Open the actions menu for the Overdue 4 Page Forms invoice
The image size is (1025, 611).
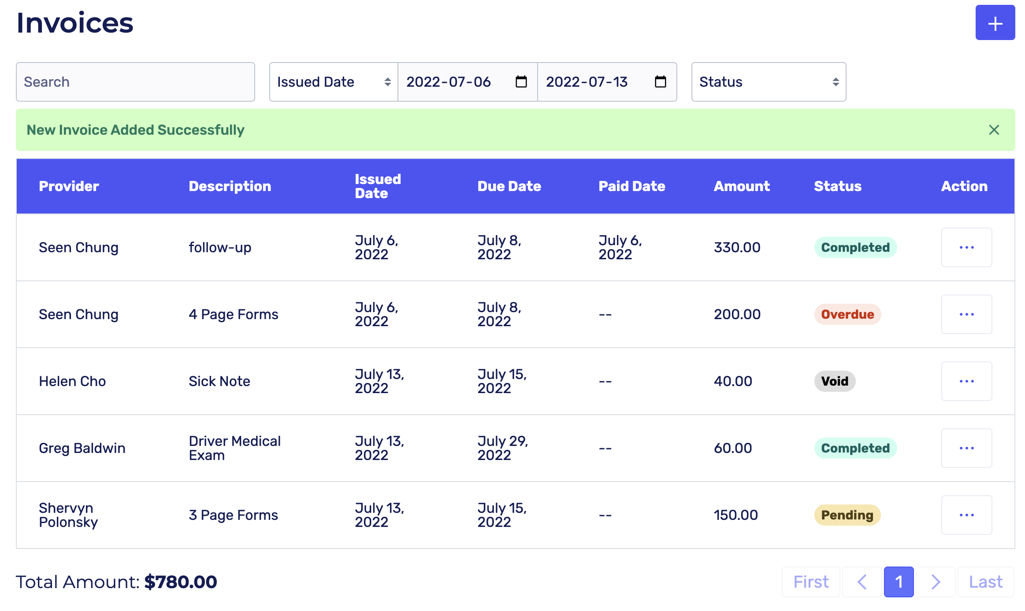click(x=966, y=314)
